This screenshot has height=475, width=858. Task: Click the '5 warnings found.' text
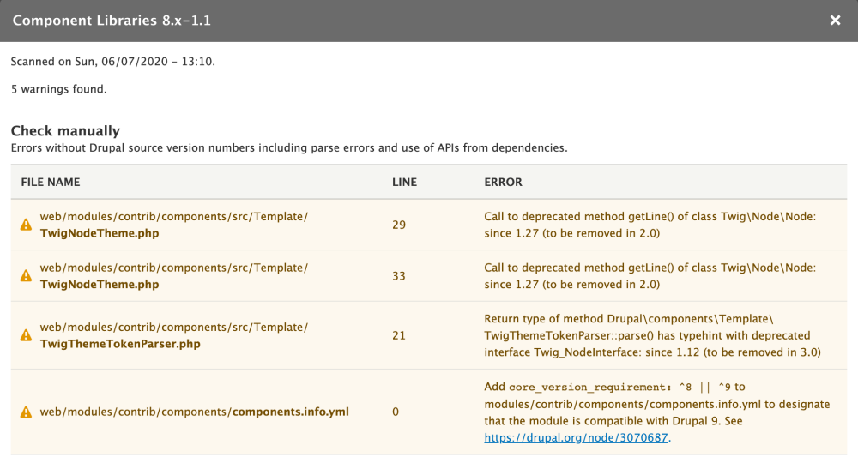coord(58,89)
